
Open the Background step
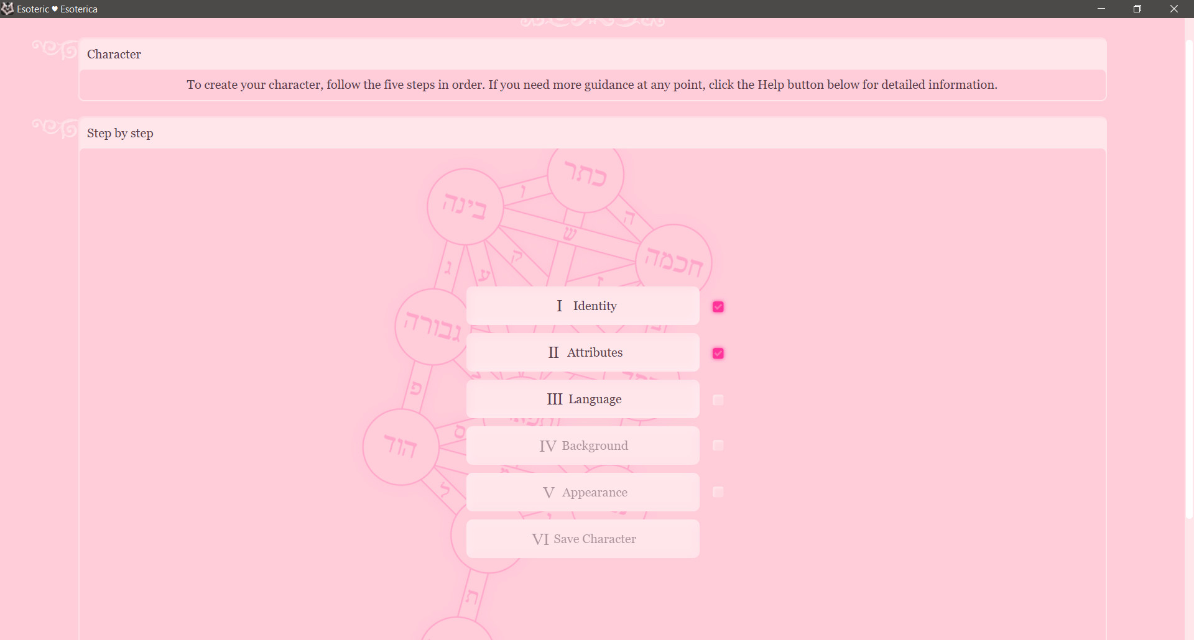pyautogui.click(x=583, y=446)
